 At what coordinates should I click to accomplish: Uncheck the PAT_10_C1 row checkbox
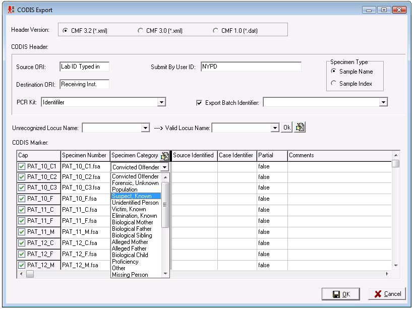[x=22, y=166]
